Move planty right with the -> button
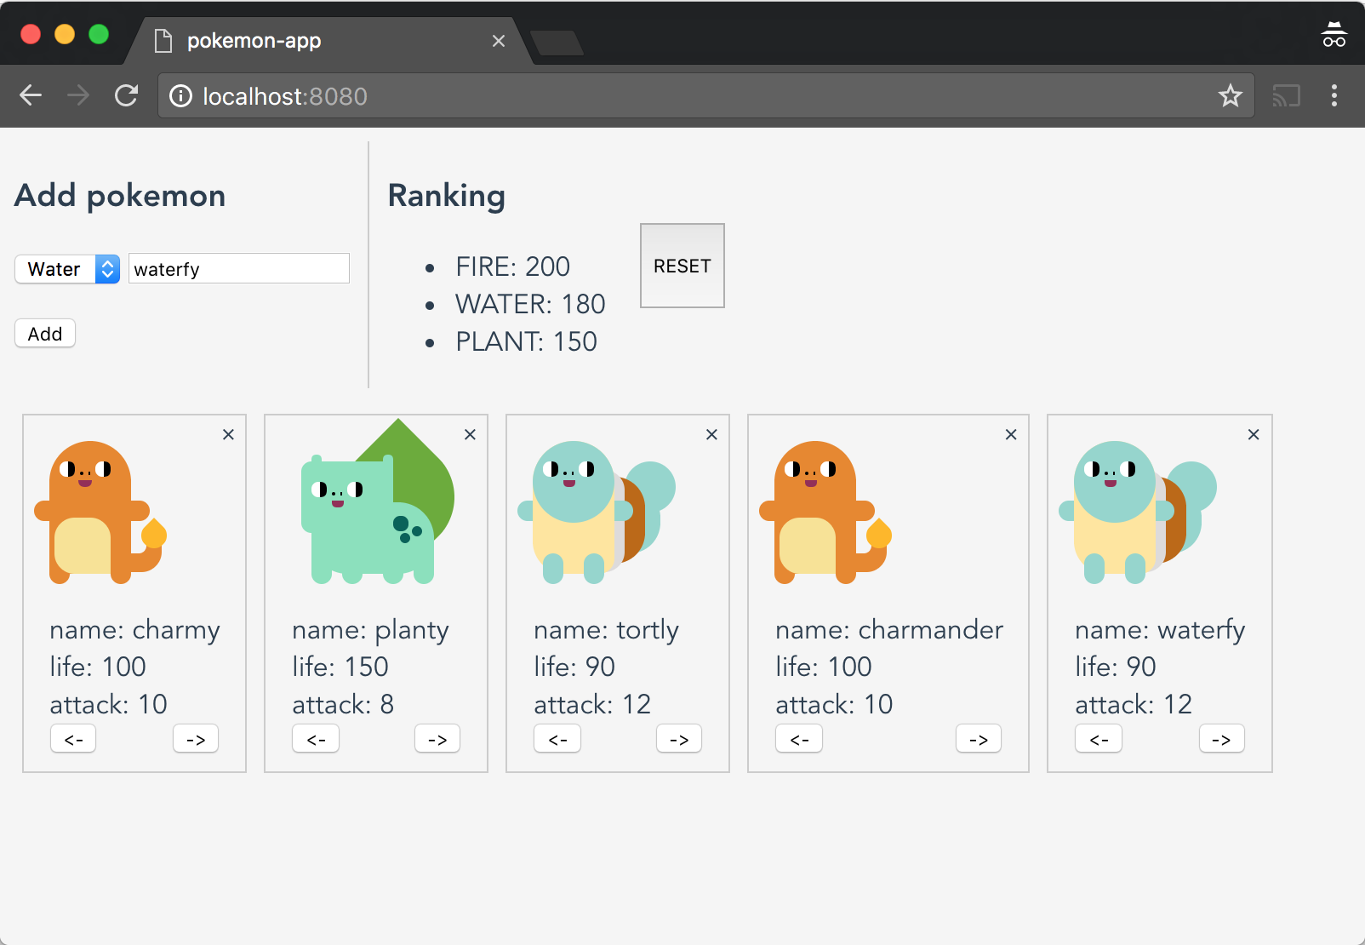 click(437, 739)
